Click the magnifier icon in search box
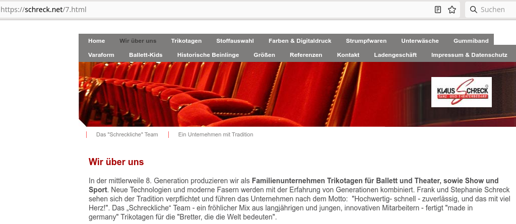Screen dimensions: 516x224 click(473, 10)
